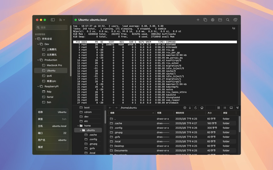Click the search magnifier in top toolbar

228,20
